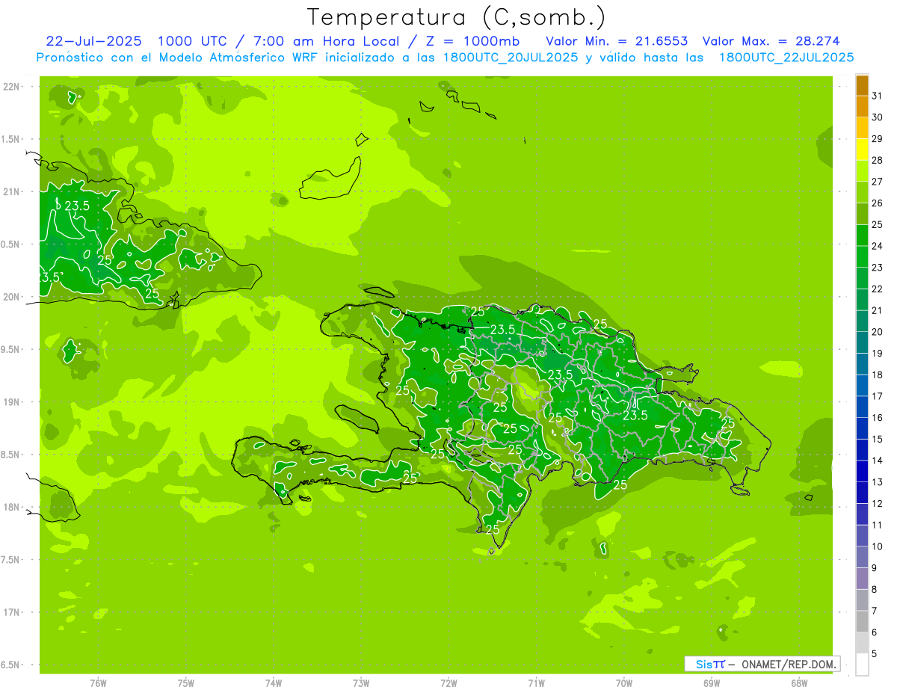Click the color bar label '8'
The image size is (897, 693).
coord(875,589)
